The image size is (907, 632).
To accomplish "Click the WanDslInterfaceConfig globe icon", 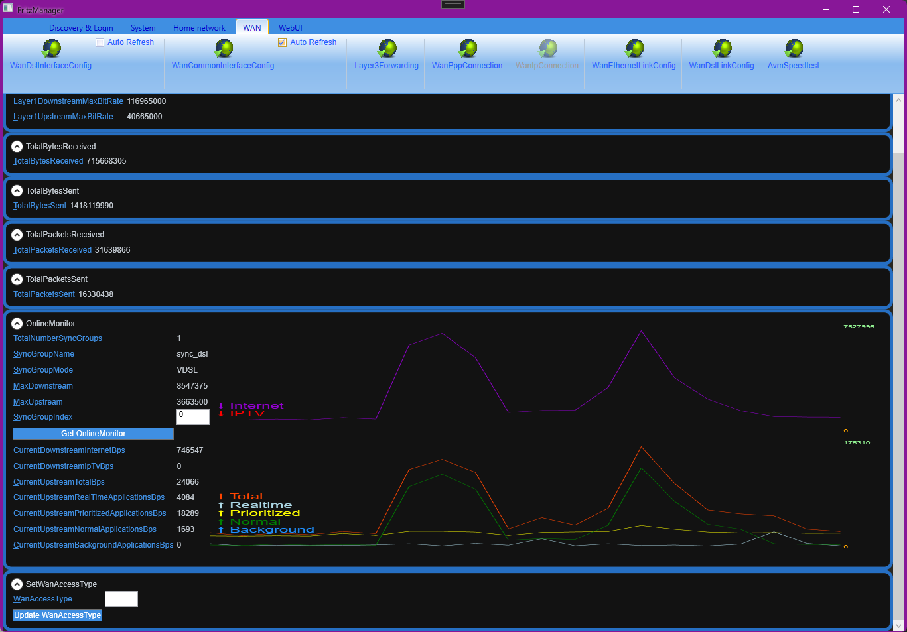I will tap(51, 48).
